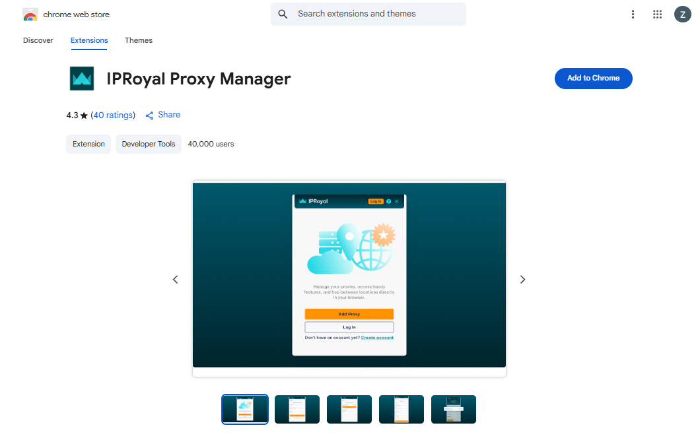Click the main screenshot preview image
The width and height of the screenshot is (700, 446).
pyautogui.click(x=349, y=275)
